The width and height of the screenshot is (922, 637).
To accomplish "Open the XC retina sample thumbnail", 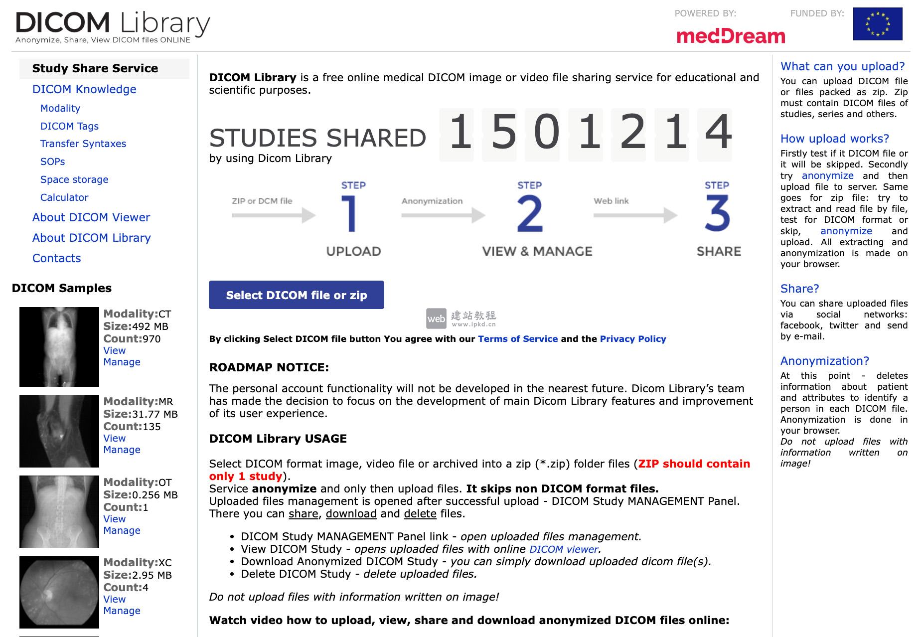I will pos(59,592).
